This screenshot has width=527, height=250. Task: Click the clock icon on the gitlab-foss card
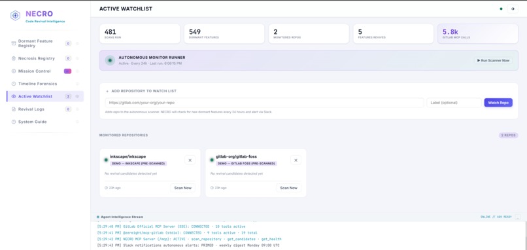click(212, 188)
